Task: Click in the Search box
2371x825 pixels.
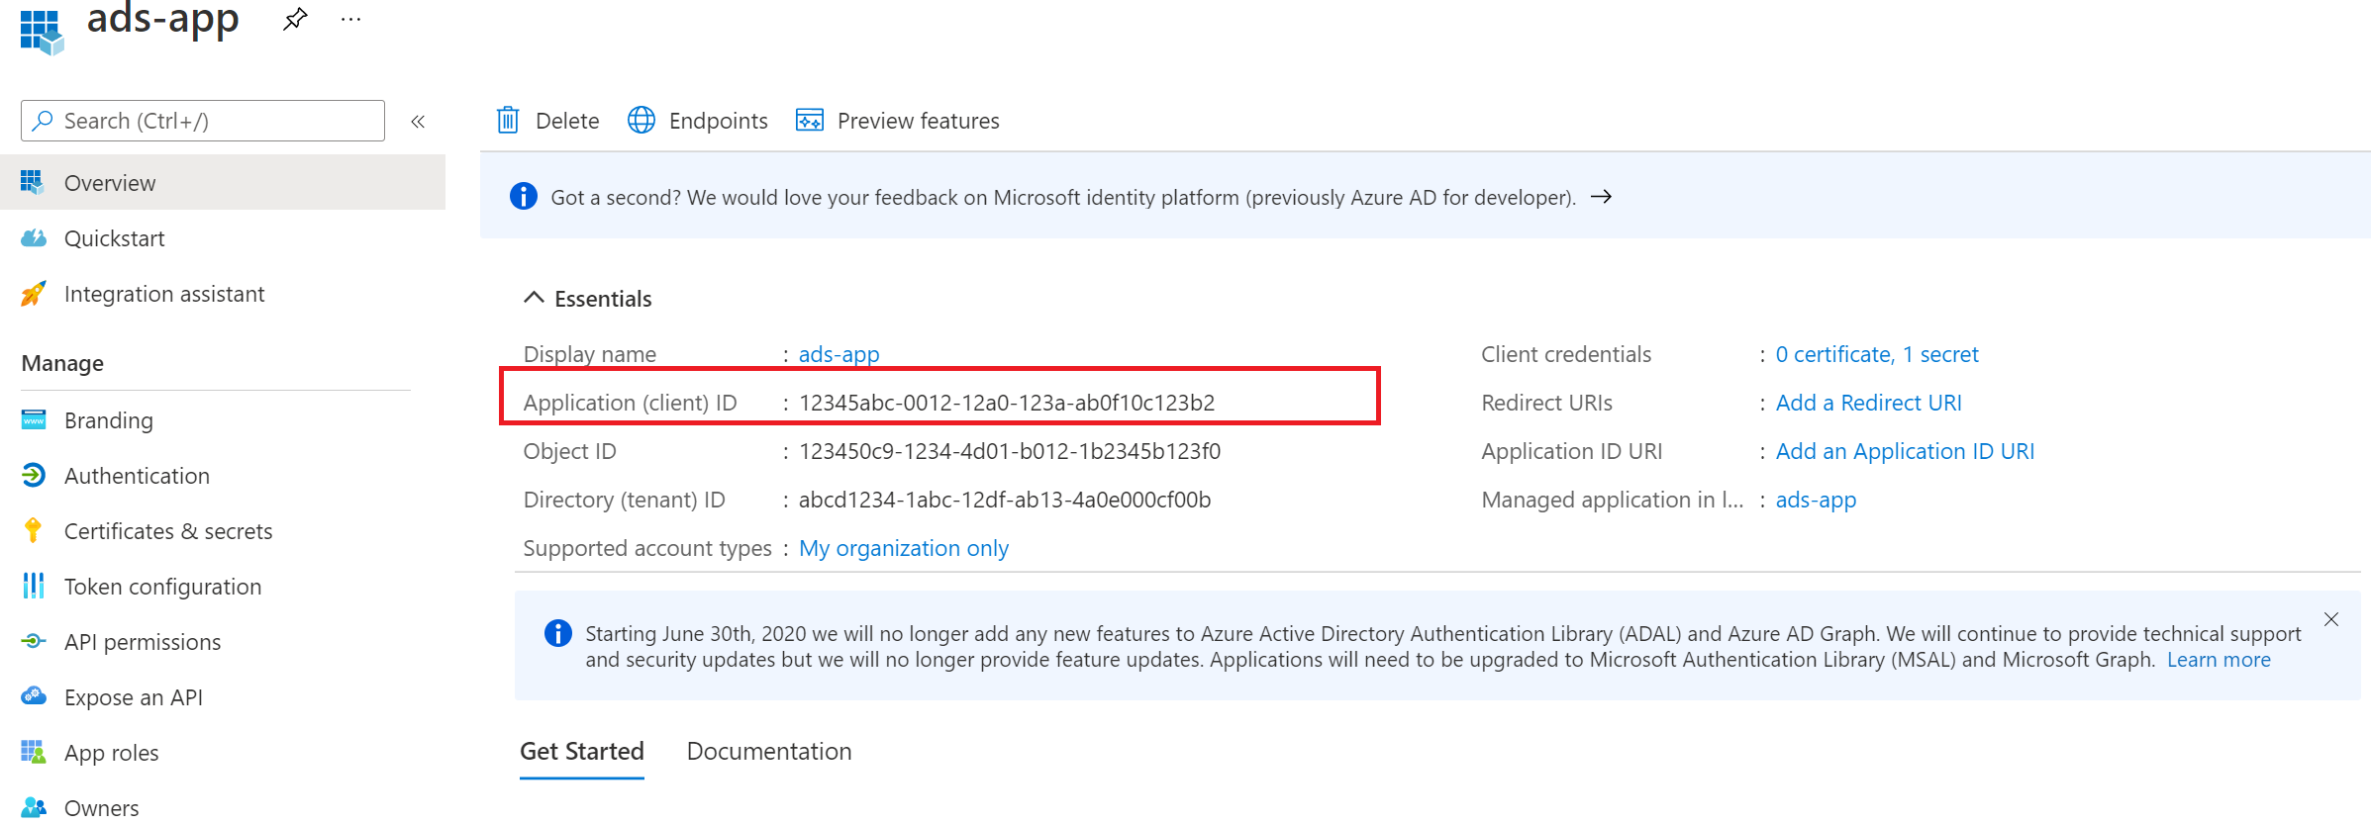Action: 203,121
